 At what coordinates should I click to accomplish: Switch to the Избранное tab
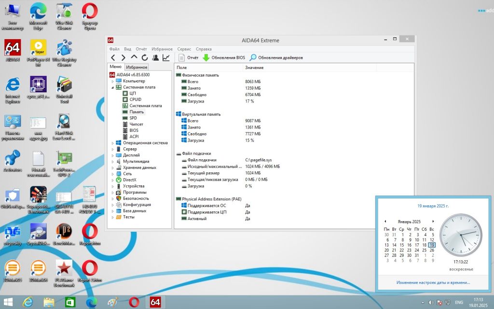(137, 67)
